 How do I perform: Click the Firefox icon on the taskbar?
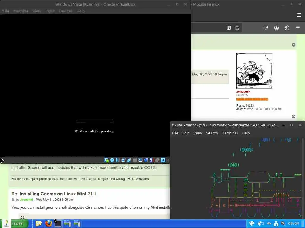(x=49, y=224)
